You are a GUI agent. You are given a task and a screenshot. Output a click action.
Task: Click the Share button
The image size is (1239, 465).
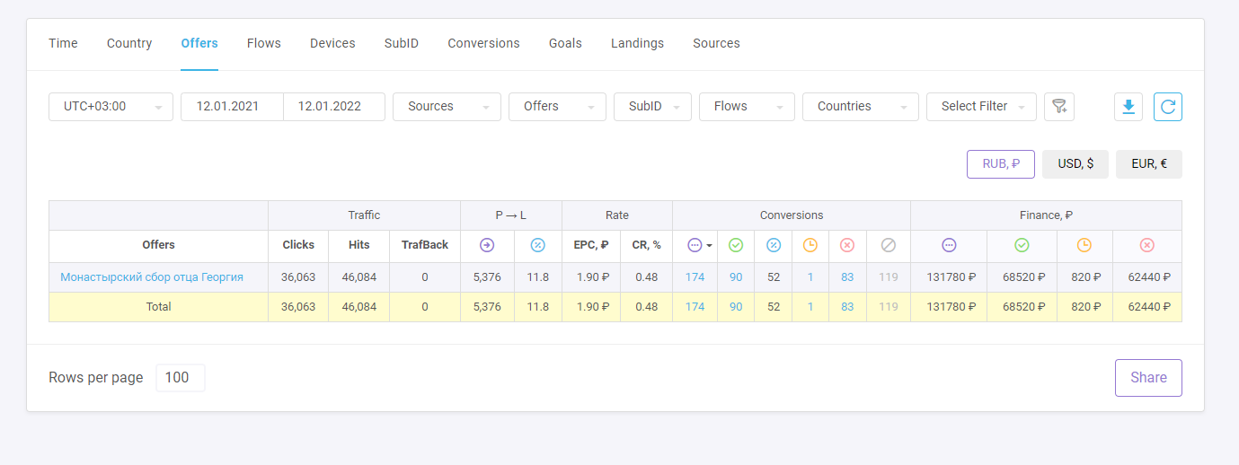(1148, 378)
